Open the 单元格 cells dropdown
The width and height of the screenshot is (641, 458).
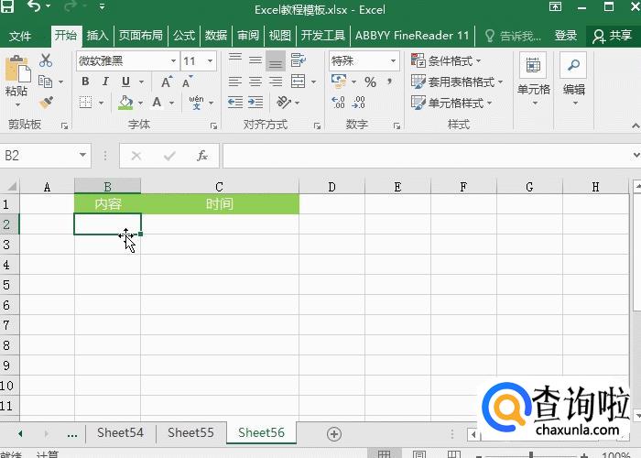534,81
